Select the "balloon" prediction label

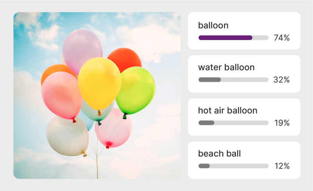click(x=213, y=26)
